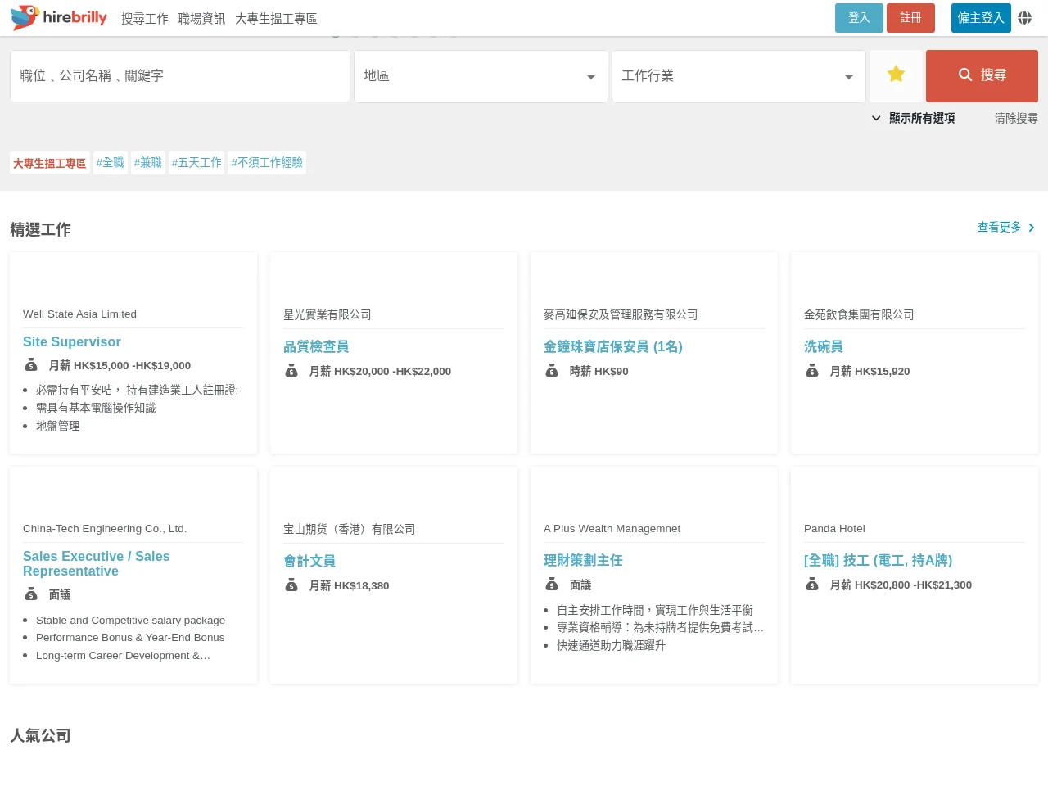Click the red 搜尋 search button
The width and height of the screenshot is (1048, 786).
click(982, 75)
